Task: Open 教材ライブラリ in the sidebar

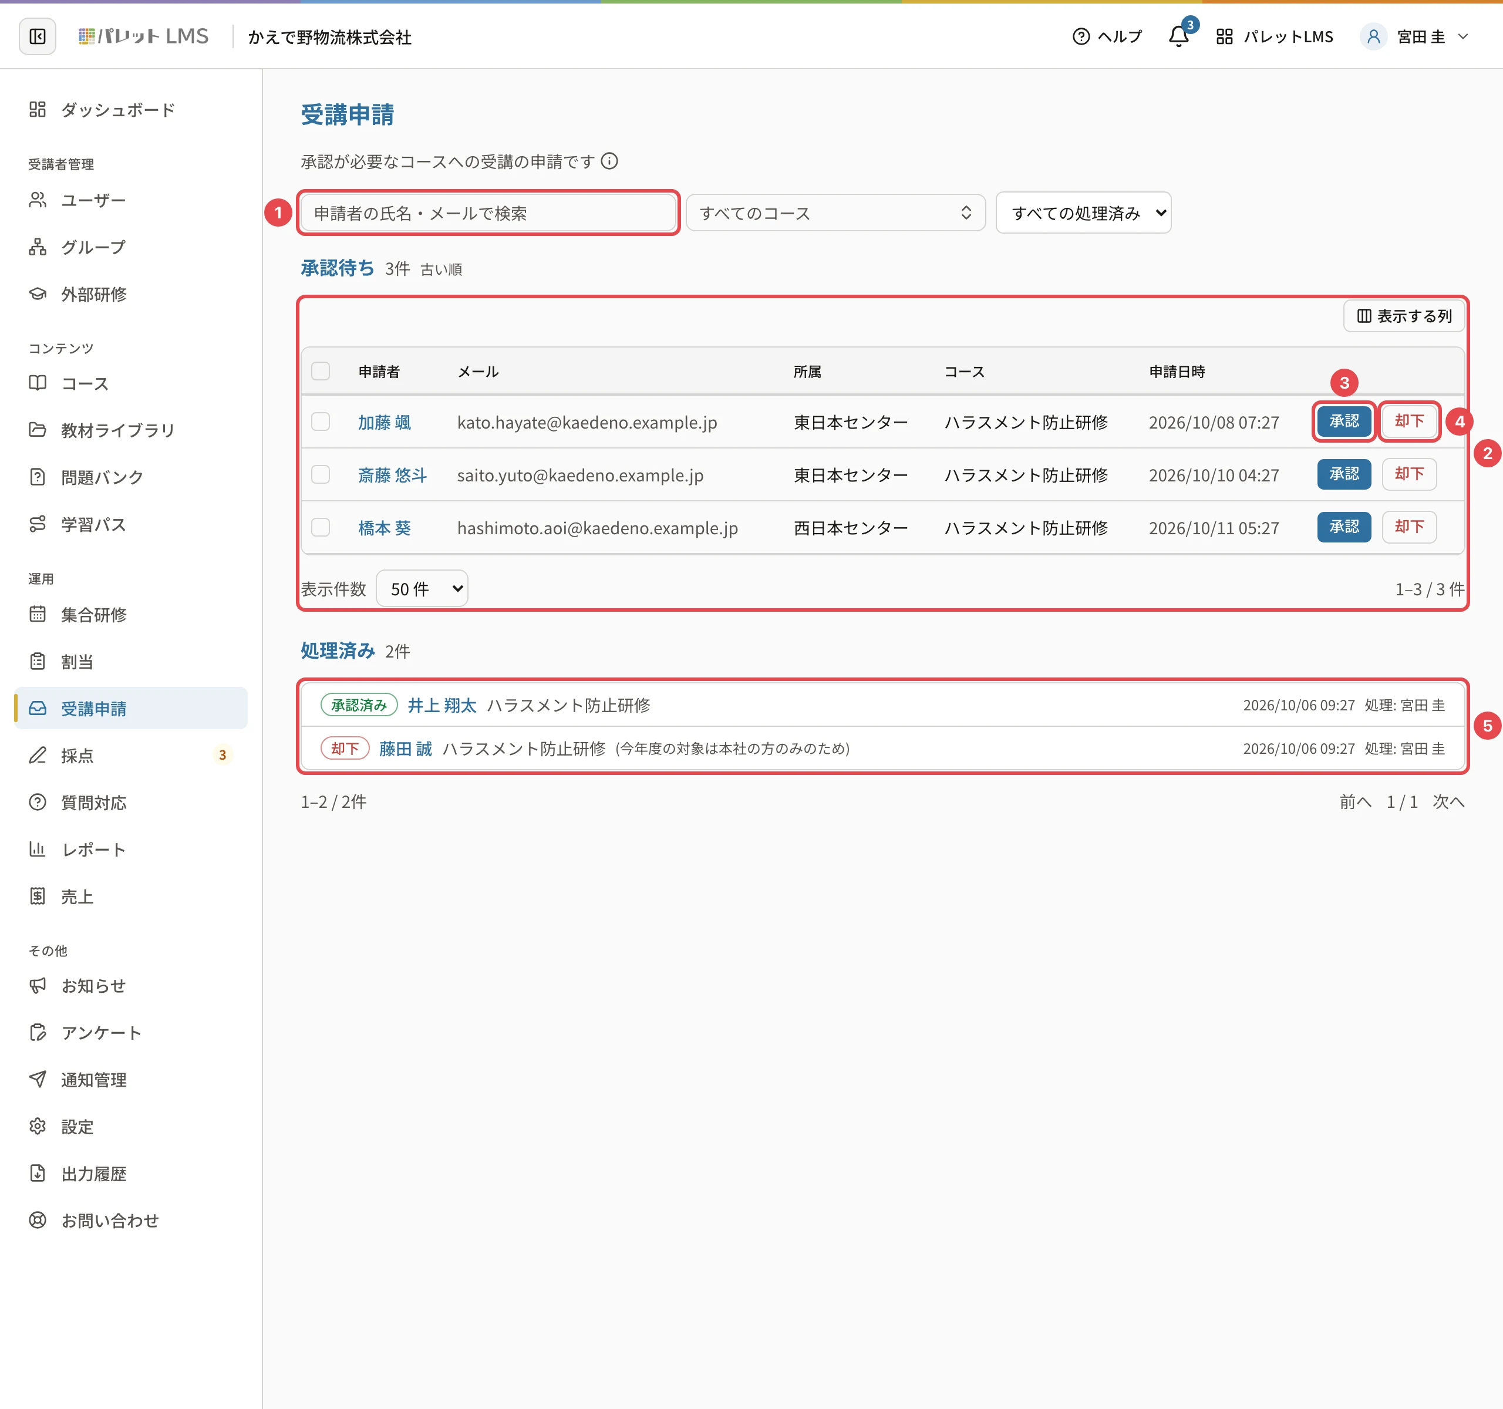Action: pos(131,430)
